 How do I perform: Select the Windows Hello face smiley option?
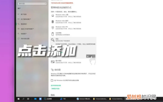click(66, 15)
